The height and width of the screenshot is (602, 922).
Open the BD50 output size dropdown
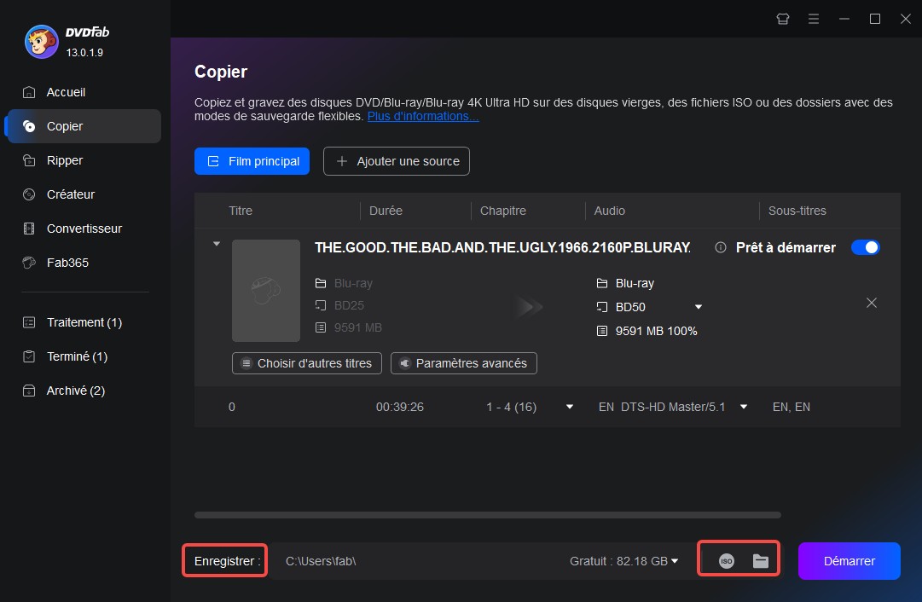tap(699, 307)
